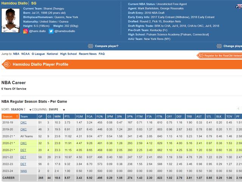
Task: Select CAREER row label
Action: tap(8, 178)
